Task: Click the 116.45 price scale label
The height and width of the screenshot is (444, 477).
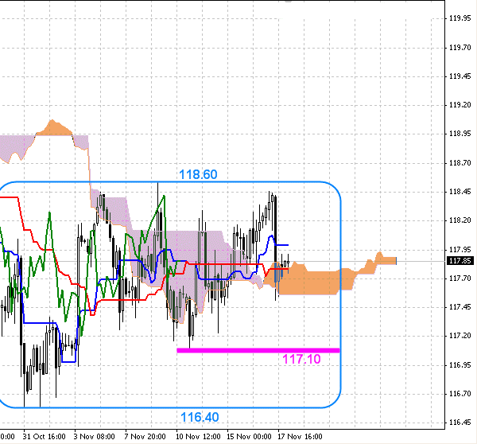Action: [x=460, y=423]
